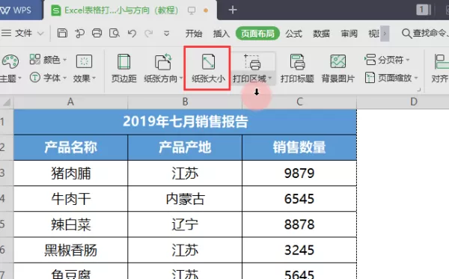
Task: Select the 页面布局 tab
Action: tap(257, 34)
